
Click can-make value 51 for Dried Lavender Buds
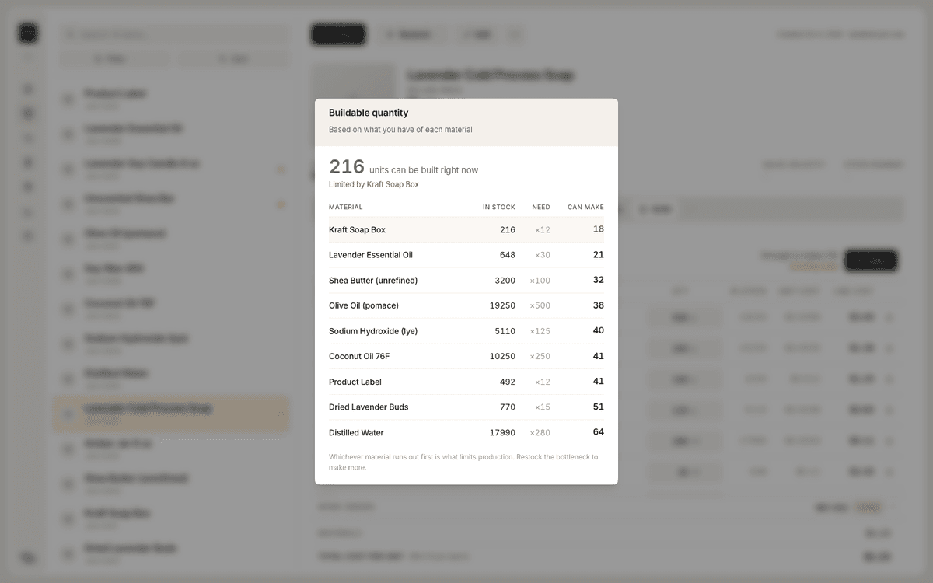pos(599,407)
